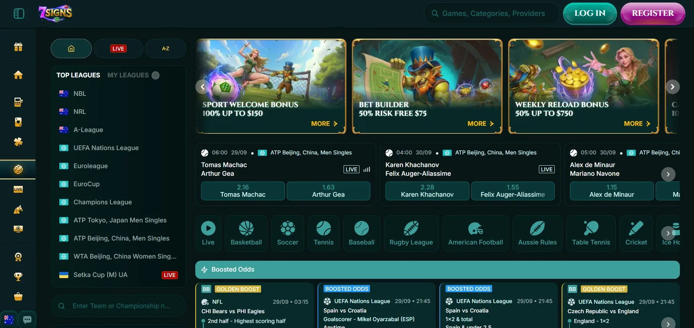694x328 pixels.
Task: Switch to the A-Z sports tab
Action: tap(166, 48)
